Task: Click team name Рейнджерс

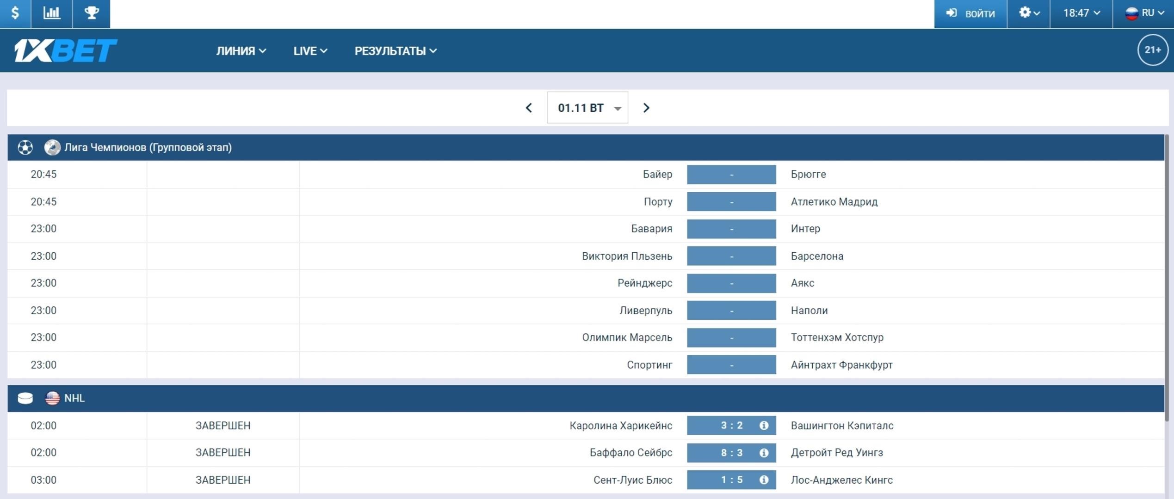Action: [645, 283]
